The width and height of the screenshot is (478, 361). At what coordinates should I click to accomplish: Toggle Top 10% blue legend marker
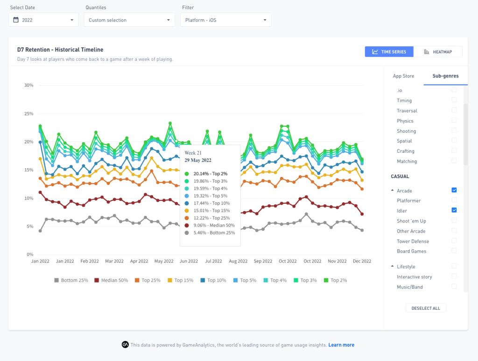click(x=203, y=280)
